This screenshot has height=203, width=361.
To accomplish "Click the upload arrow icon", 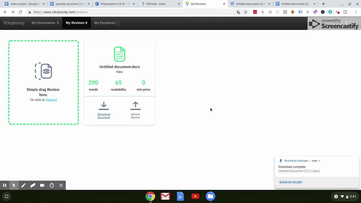I will 135,106.
